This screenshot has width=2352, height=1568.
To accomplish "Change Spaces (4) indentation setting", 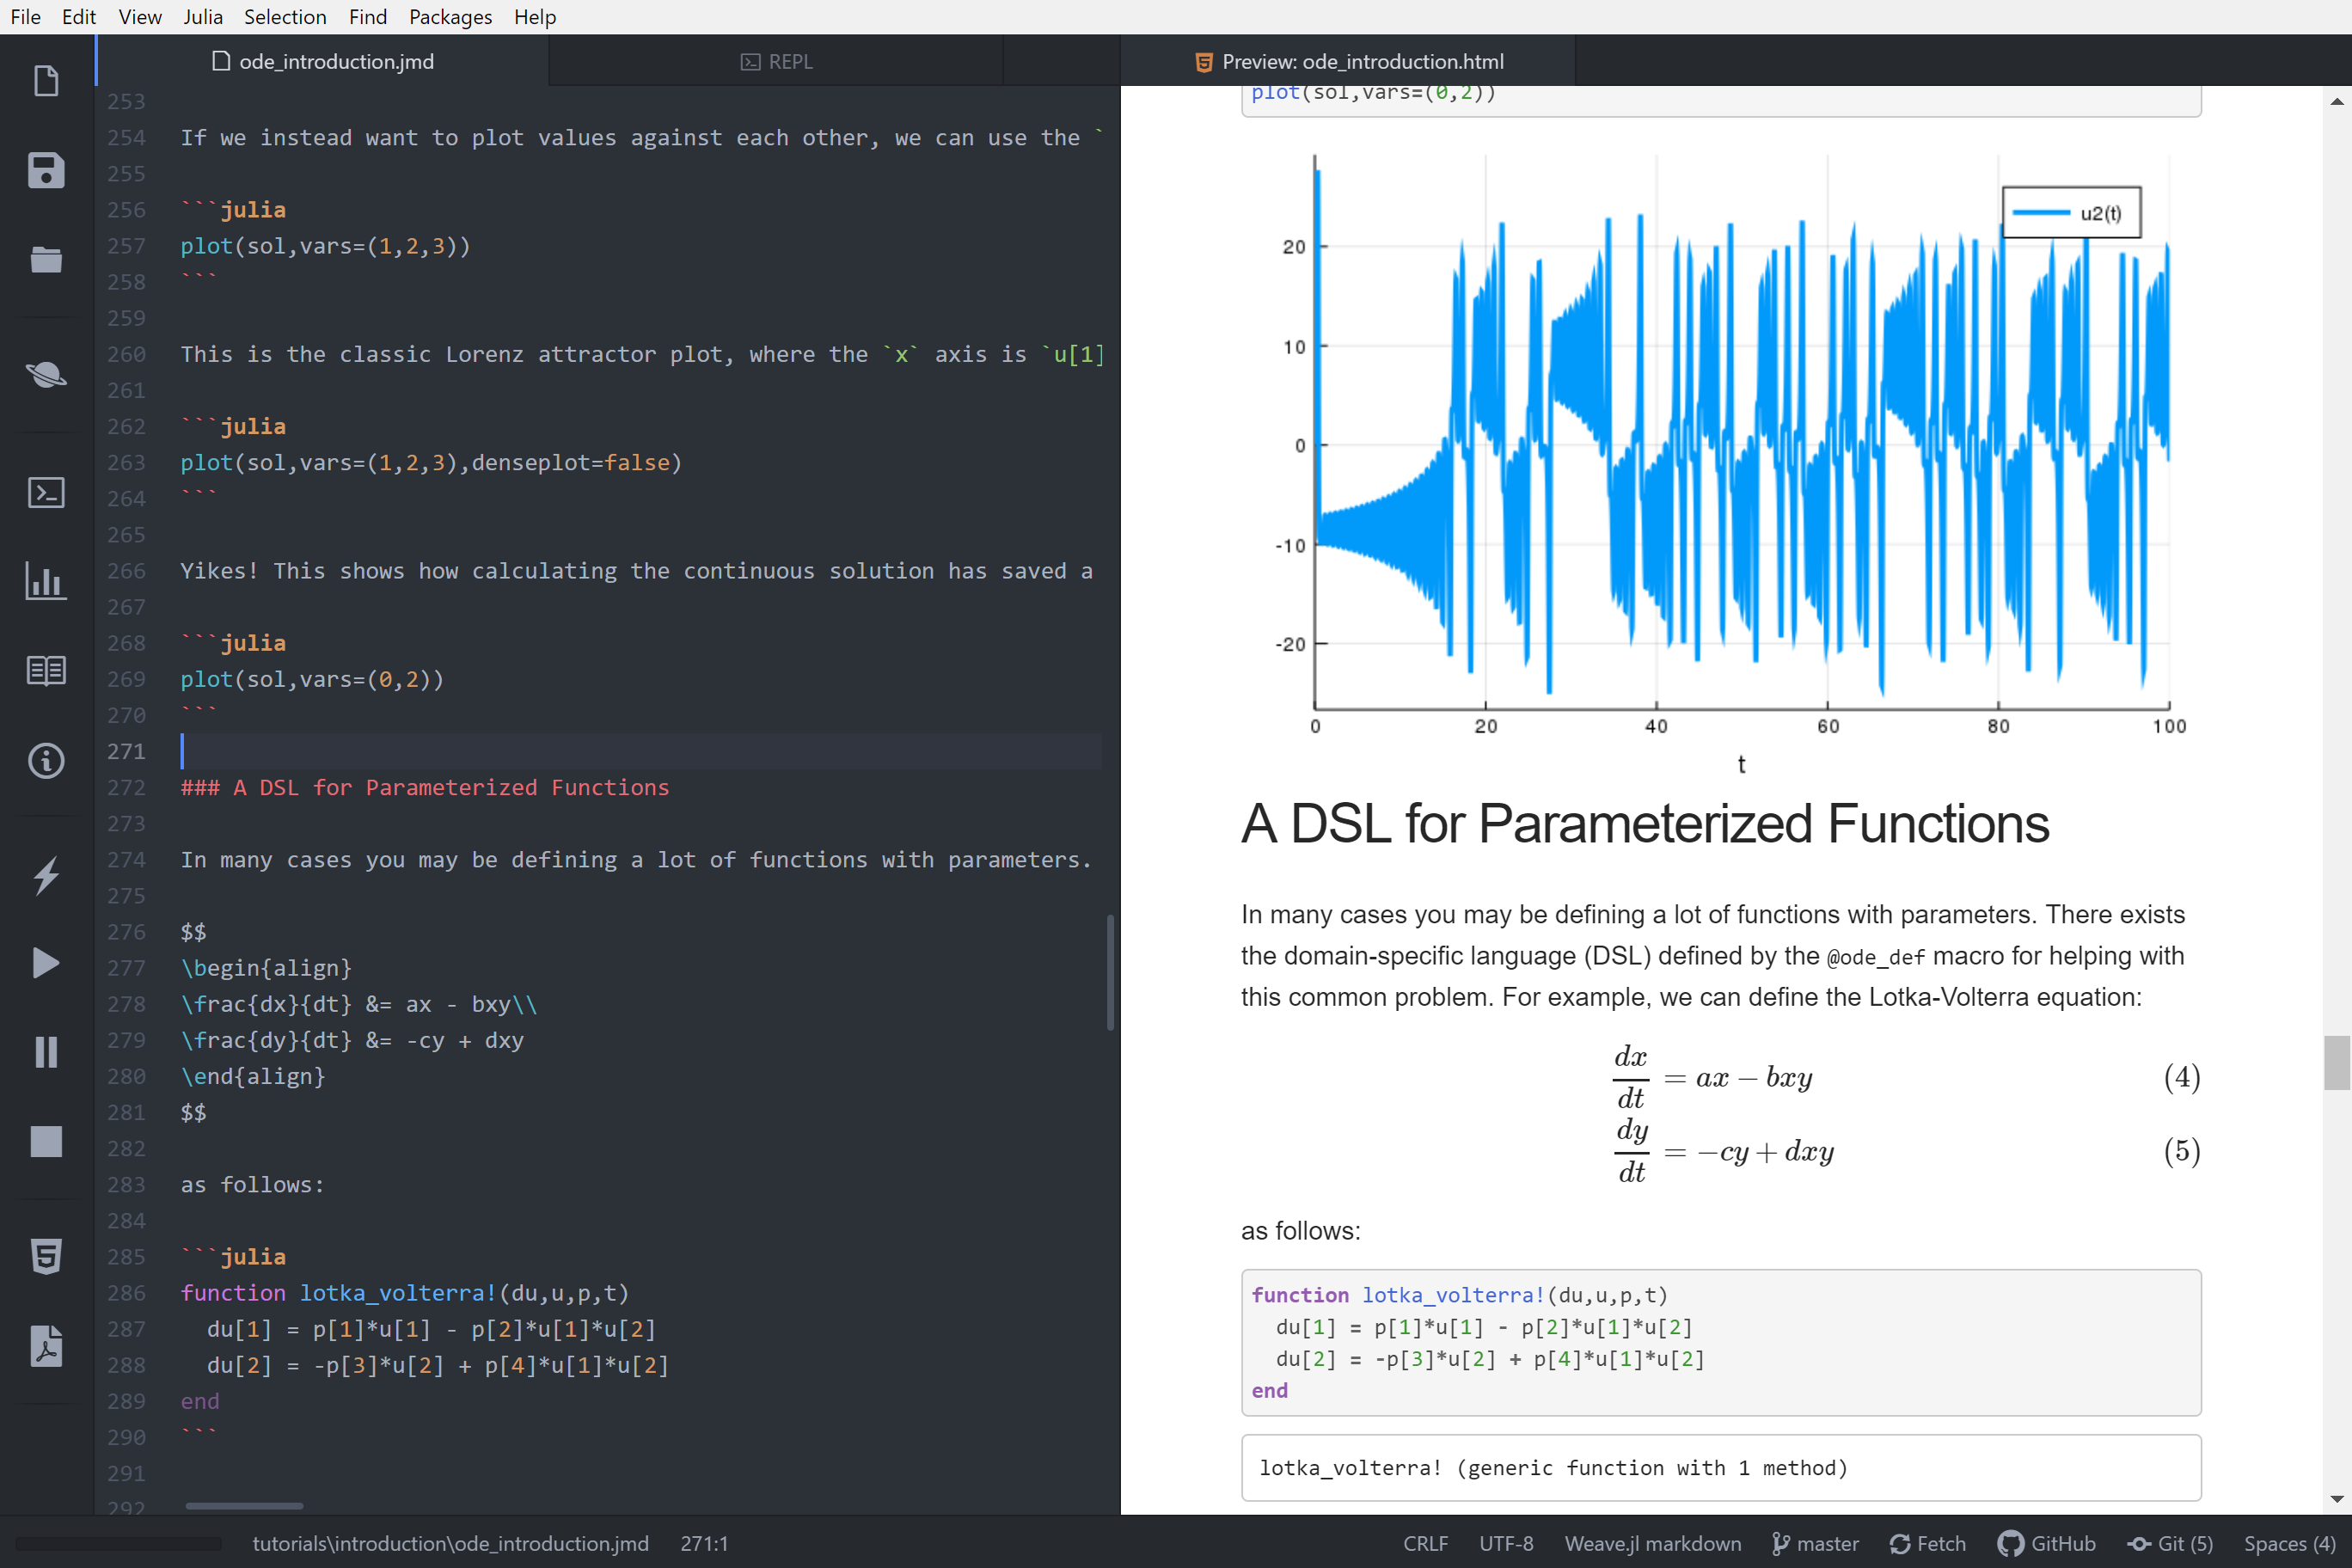I will click(x=2290, y=1543).
